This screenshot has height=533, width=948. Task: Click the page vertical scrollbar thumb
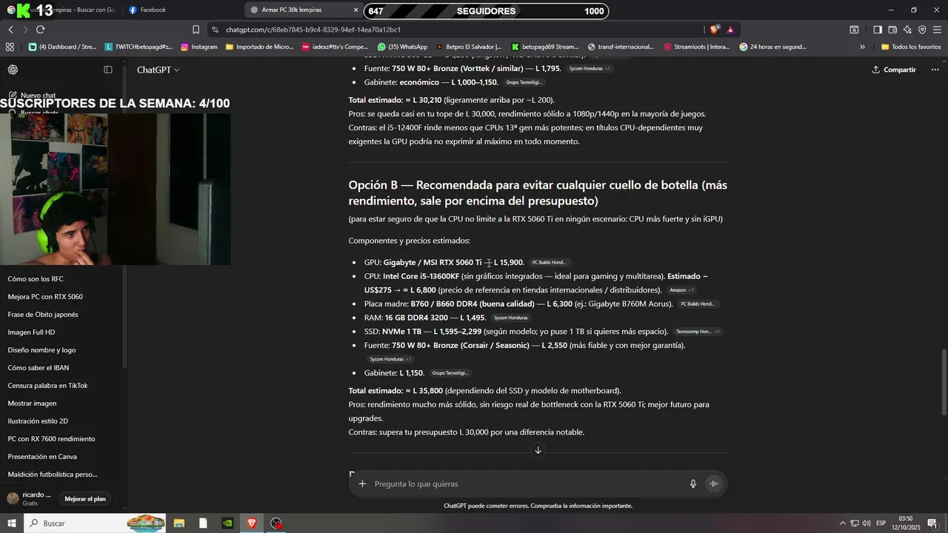click(944, 382)
